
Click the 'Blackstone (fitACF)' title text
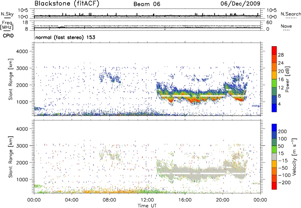(x=67, y=3)
